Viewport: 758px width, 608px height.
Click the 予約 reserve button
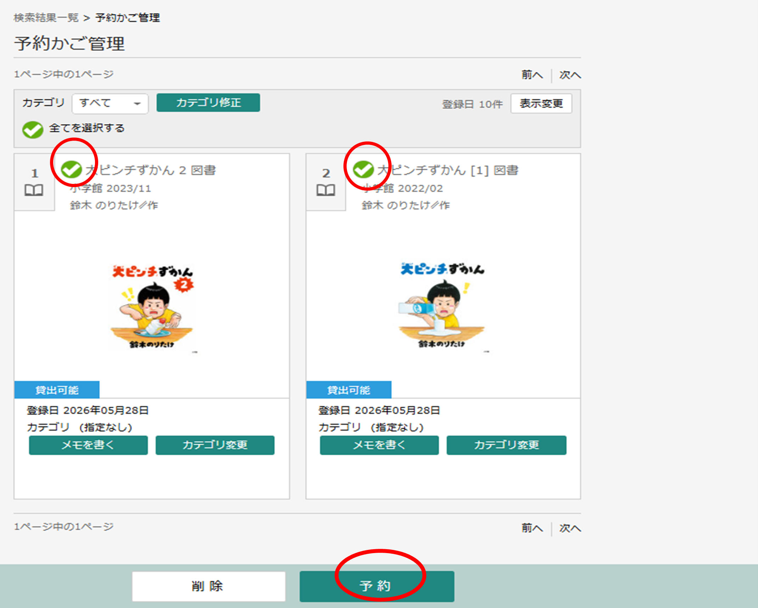(x=377, y=586)
